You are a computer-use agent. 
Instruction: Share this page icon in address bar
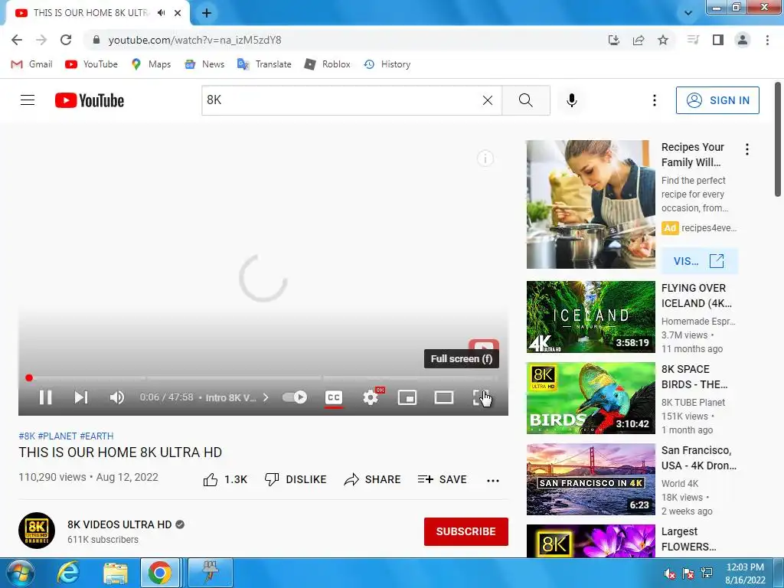(639, 40)
